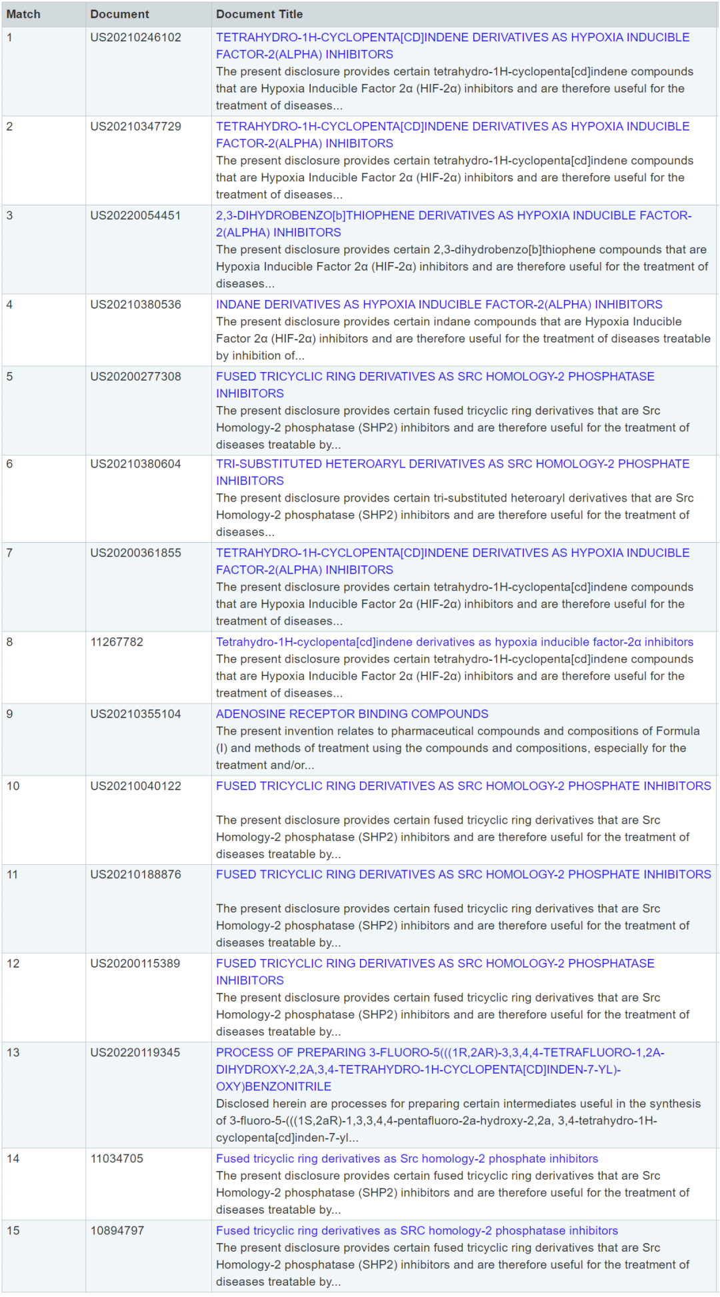Open the title link for patent 10894797
Viewport: 720px width, 1297px height.
[417, 1231]
